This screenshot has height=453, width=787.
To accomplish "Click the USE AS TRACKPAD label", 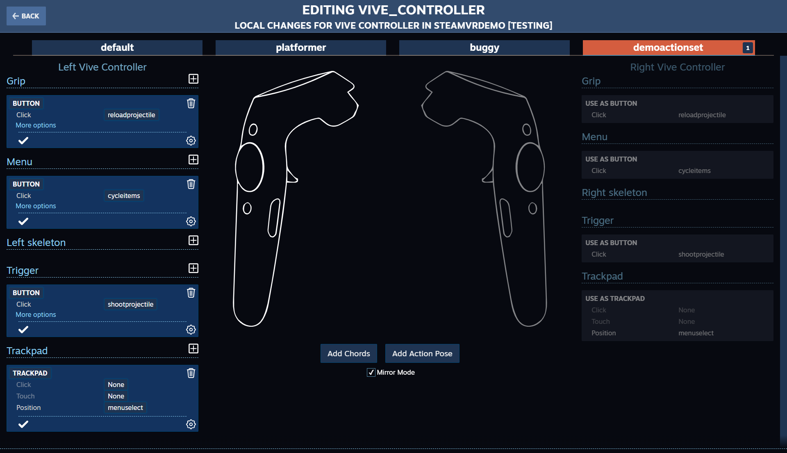I will [615, 298].
